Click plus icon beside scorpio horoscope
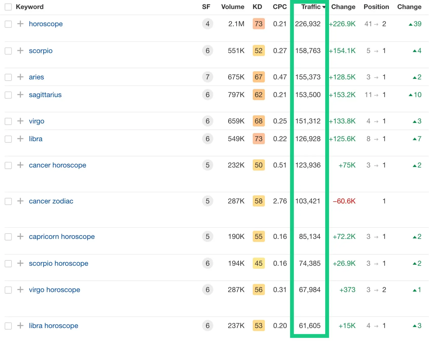 [20, 263]
